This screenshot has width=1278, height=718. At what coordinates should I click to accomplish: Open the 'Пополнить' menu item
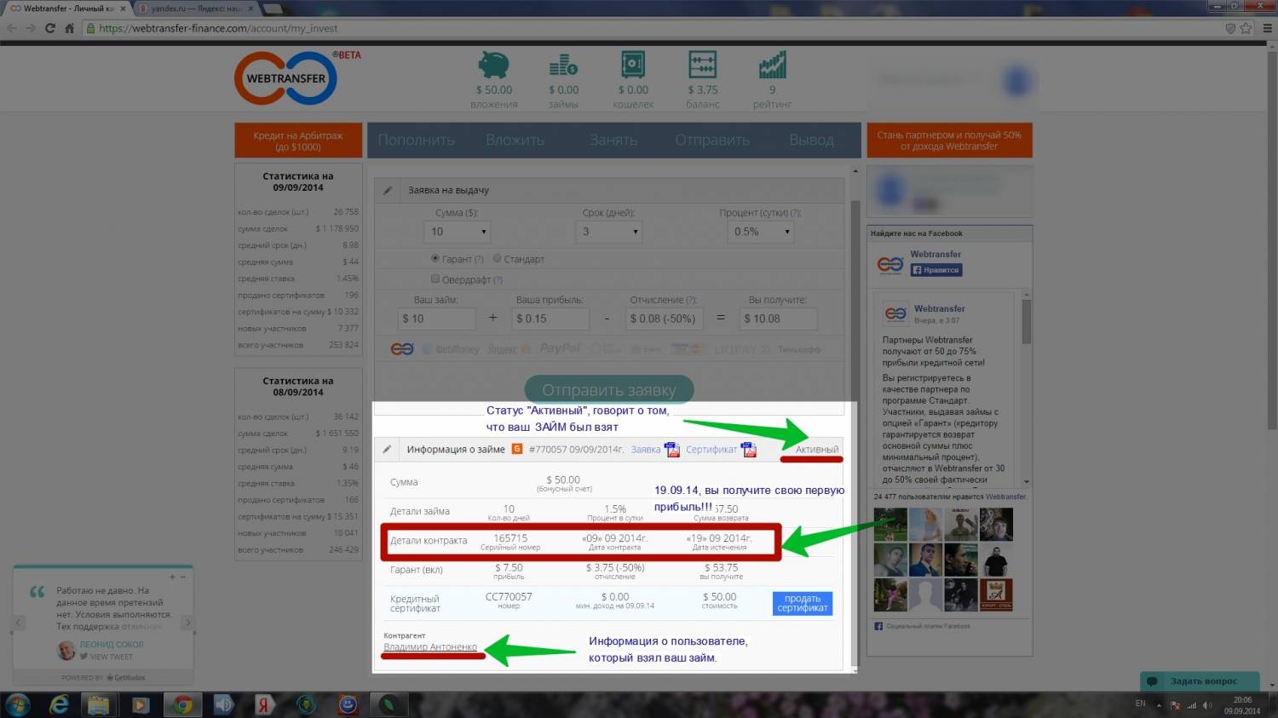[416, 140]
